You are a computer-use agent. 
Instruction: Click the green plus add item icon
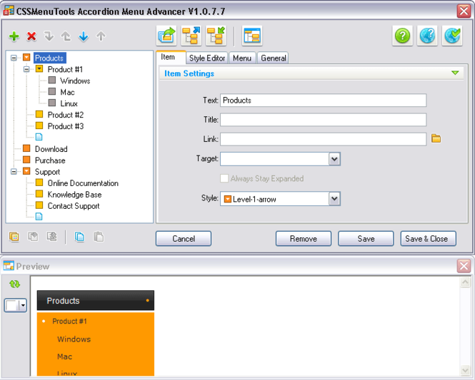pos(14,36)
